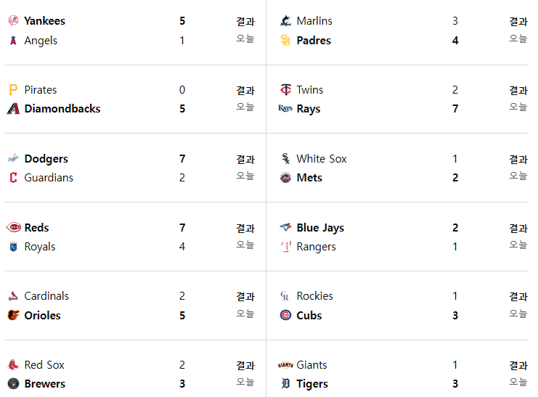Click the Padres team logo

coord(285,40)
